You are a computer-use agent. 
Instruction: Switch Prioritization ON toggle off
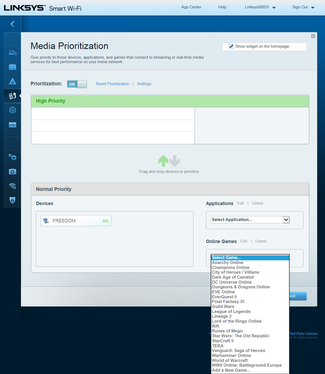coord(77,84)
